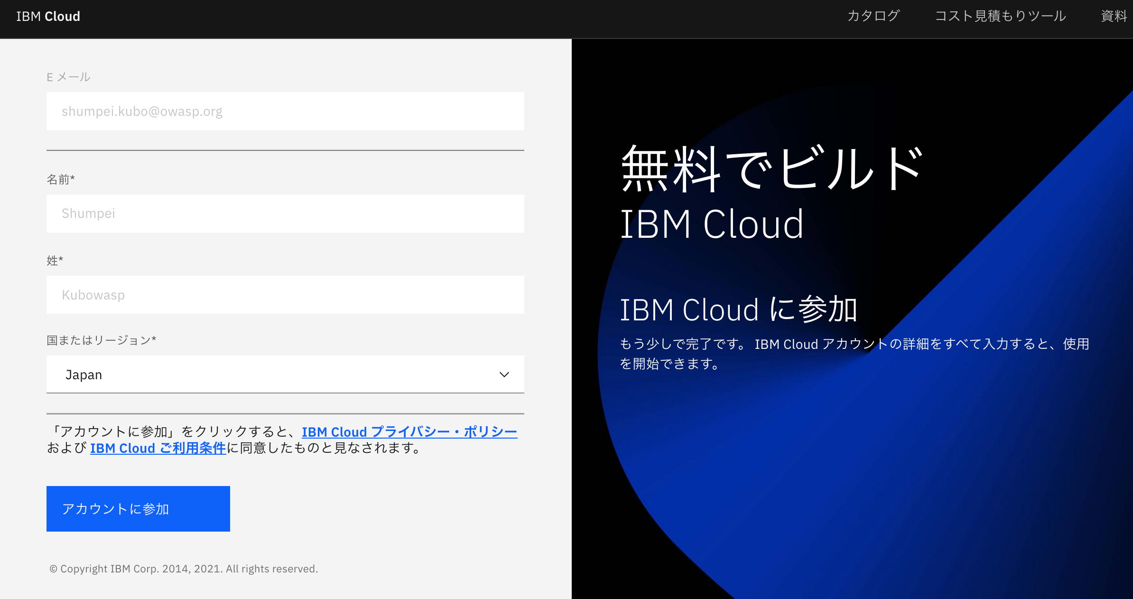Select the 名前 input showing Shumpei
Image resolution: width=1133 pixels, height=599 pixels.
coord(285,214)
